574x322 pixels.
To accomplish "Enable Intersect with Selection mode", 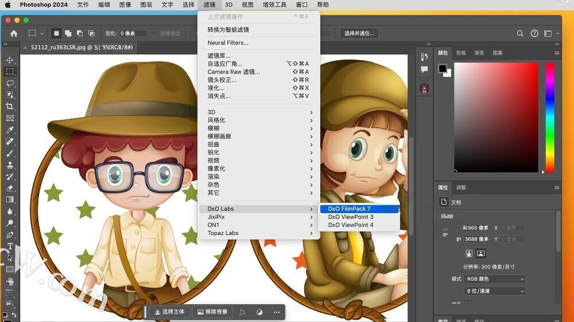I will tap(91, 33).
